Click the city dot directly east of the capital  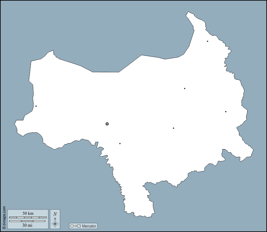point(174,128)
